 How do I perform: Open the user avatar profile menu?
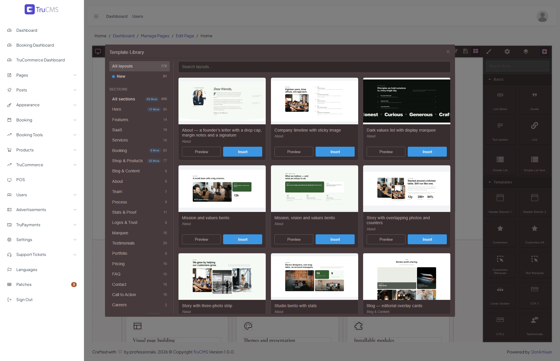pyautogui.click(x=542, y=16)
